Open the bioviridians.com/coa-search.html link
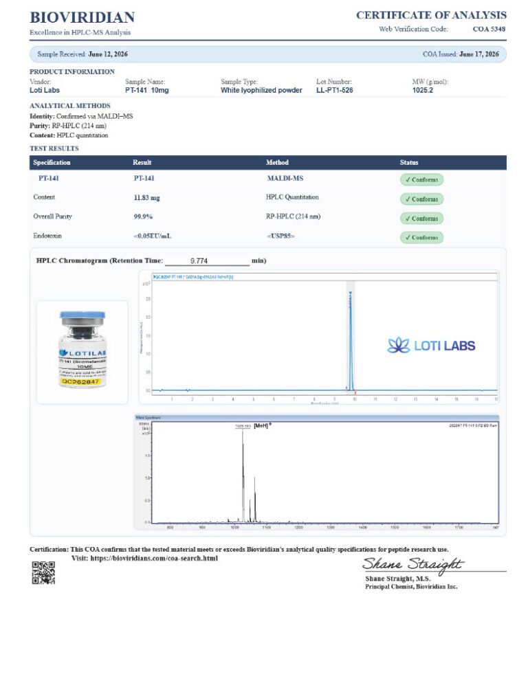 (x=154, y=559)
